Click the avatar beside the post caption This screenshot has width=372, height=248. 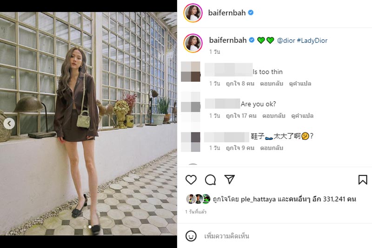(193, 43)
